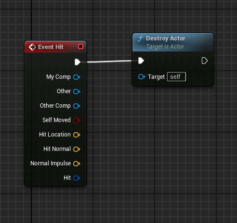The height and width of the screenshot is (223, 237).
Task: Click the My Comp output pin
Action: click(x=77, y=77)
